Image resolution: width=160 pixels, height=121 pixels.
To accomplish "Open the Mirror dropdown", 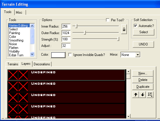I will [x=138, y=55].
